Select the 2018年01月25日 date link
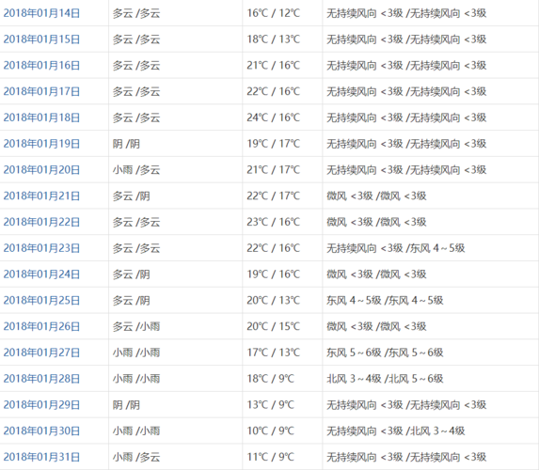The width and height of the screenshot is (539, 470). click(41, 300)
